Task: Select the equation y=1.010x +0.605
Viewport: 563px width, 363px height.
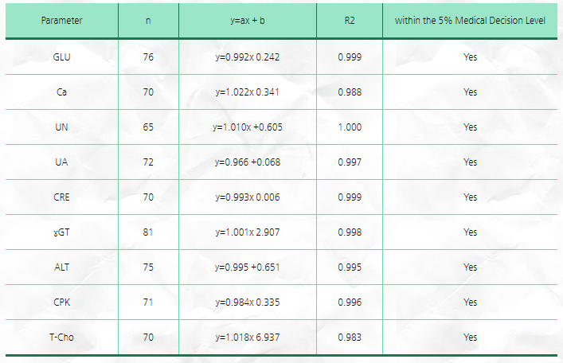Action: coord(248,127)
